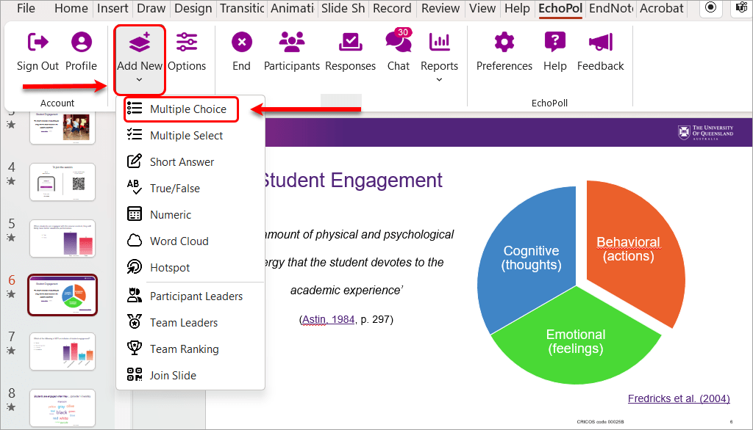Switch to the Animations tab
Viewport: 753px width, 430px height.
(x=293, y=8)
